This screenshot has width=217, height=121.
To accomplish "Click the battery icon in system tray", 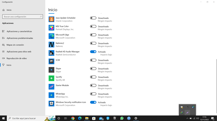I will [191, 118].
